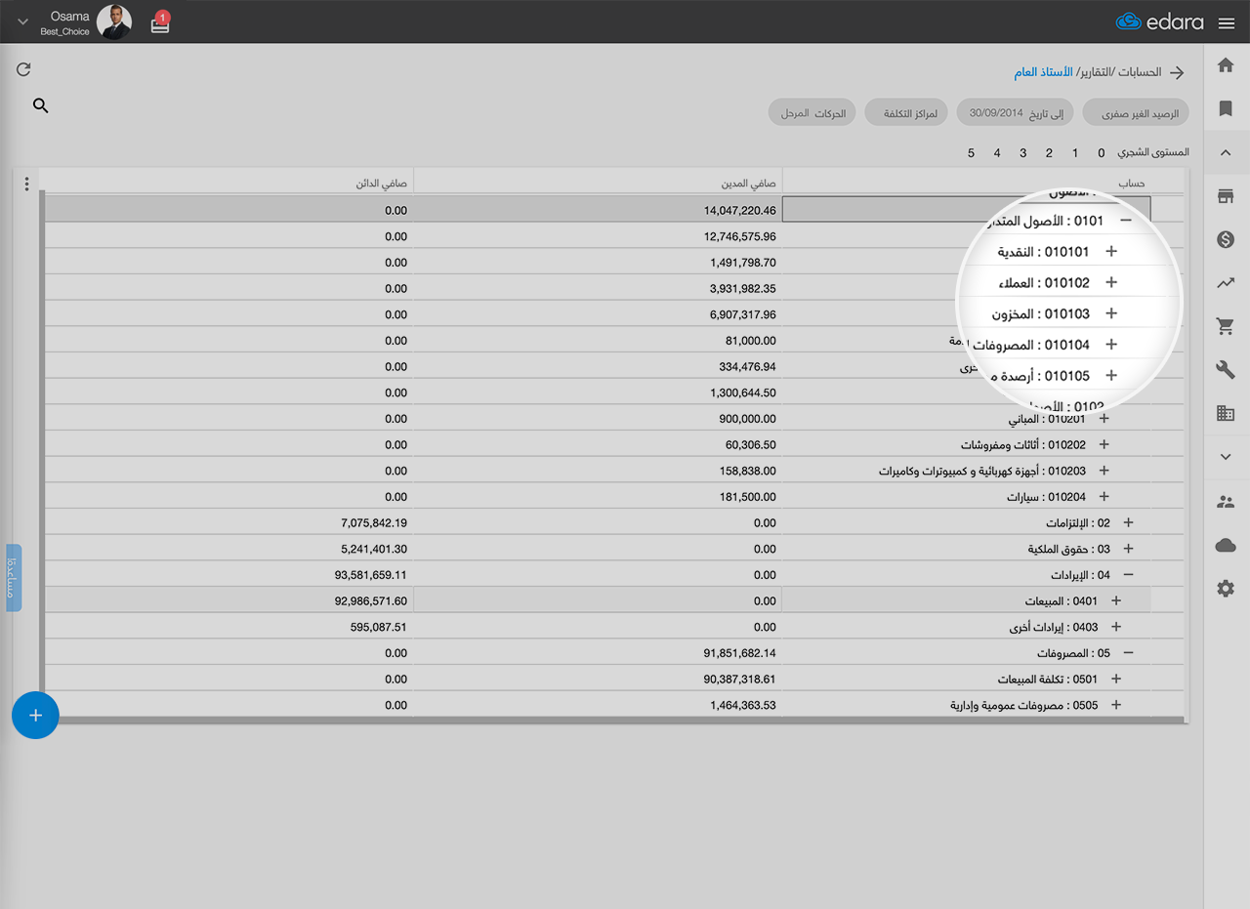Click the magnifier search icon
The width and height of the screenshot is (1250, 909).
click(x=40, y=105)
